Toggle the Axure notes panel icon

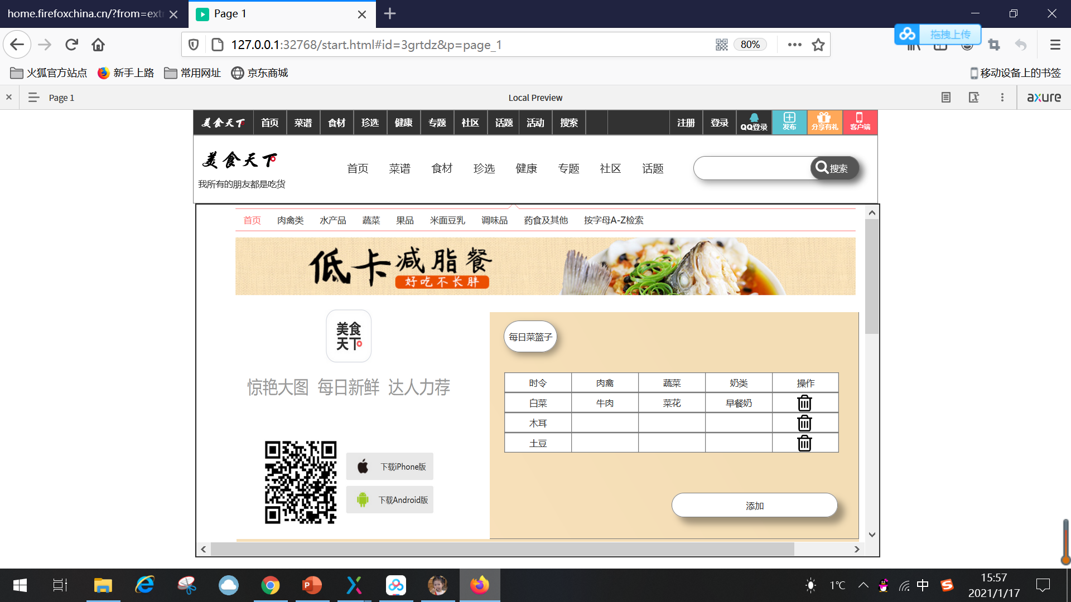coord(946,98)
